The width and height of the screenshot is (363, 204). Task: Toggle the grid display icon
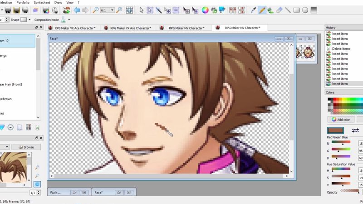tap(129, 10)
